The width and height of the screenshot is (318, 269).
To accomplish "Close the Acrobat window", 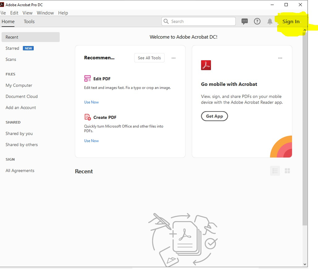I will pos(300,5).
